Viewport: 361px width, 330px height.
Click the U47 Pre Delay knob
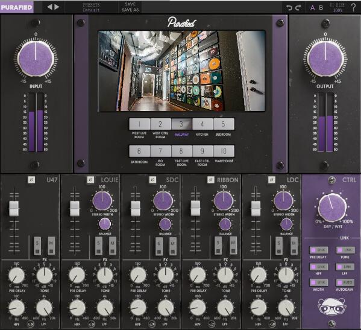click(x=17, y=276)
